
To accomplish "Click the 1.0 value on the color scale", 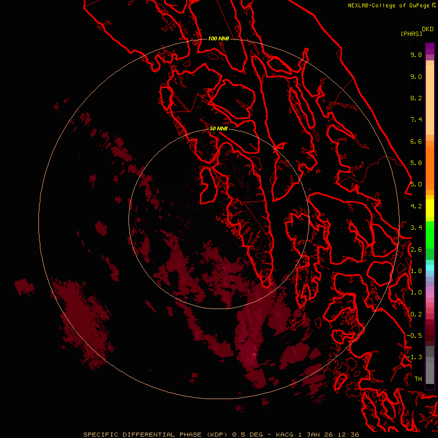I will pos(416,292).
